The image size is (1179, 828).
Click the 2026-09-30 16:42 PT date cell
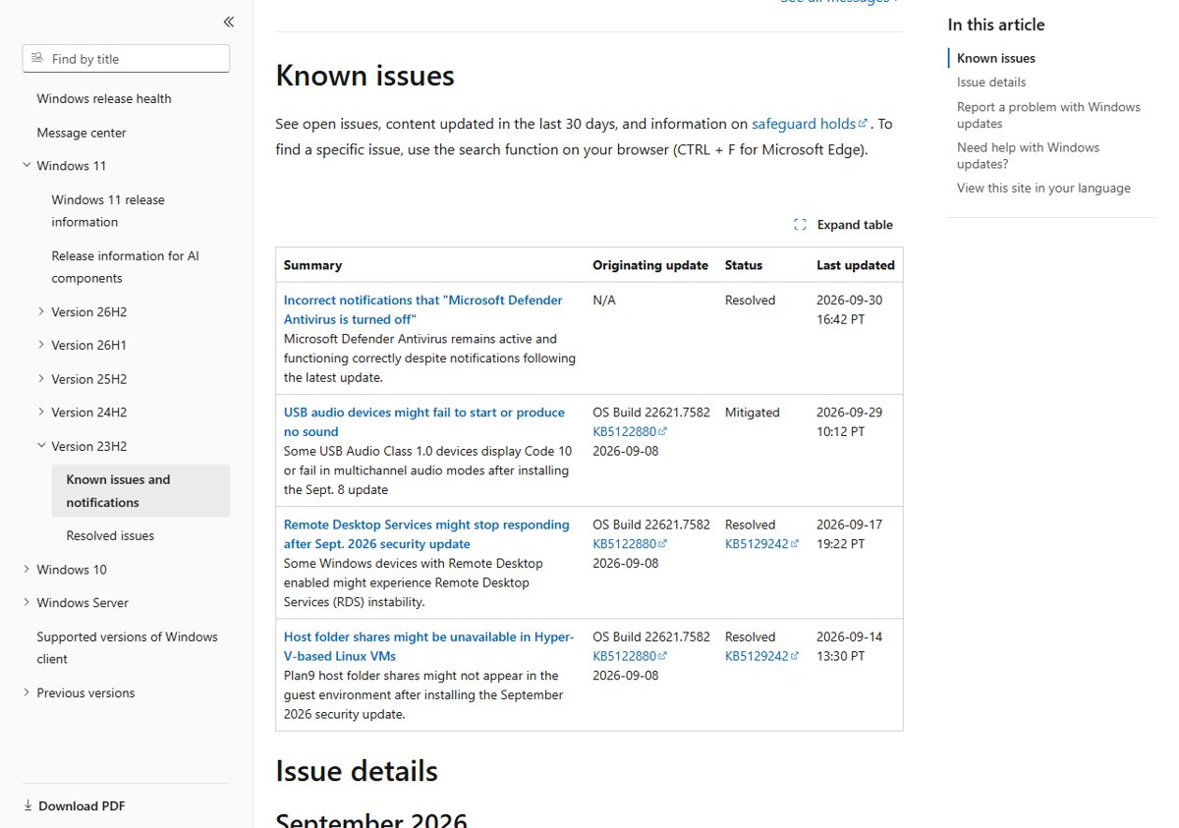click(x=850, y=309)
